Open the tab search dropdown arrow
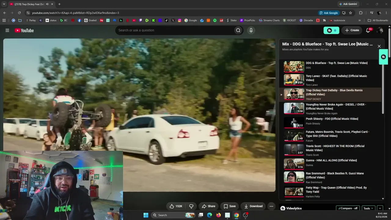391x220 pixels. pyautogui.click(x=4, y=4)
